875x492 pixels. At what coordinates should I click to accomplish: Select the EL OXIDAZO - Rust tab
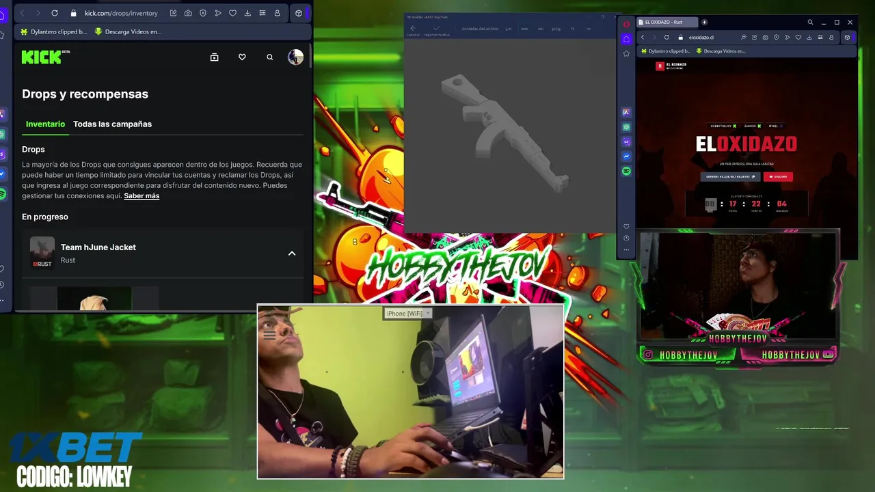coord(668,22)
